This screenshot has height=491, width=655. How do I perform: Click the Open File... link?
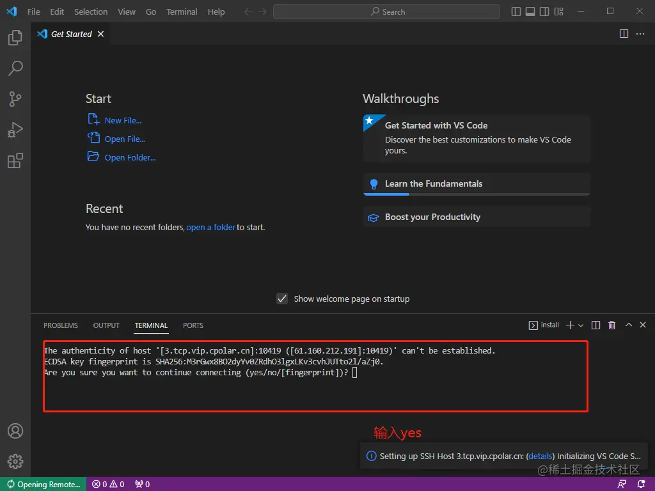(x=125, y=139)
